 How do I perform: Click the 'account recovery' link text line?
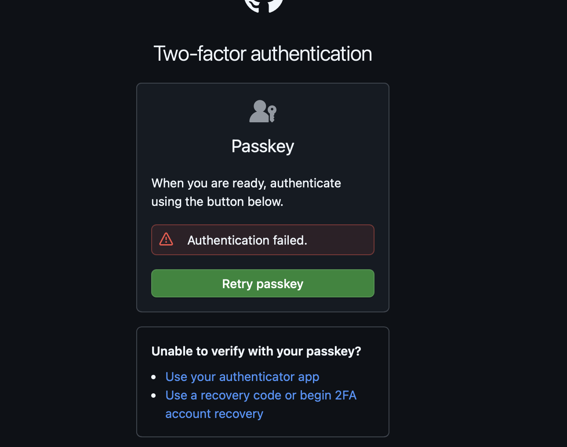214,414
